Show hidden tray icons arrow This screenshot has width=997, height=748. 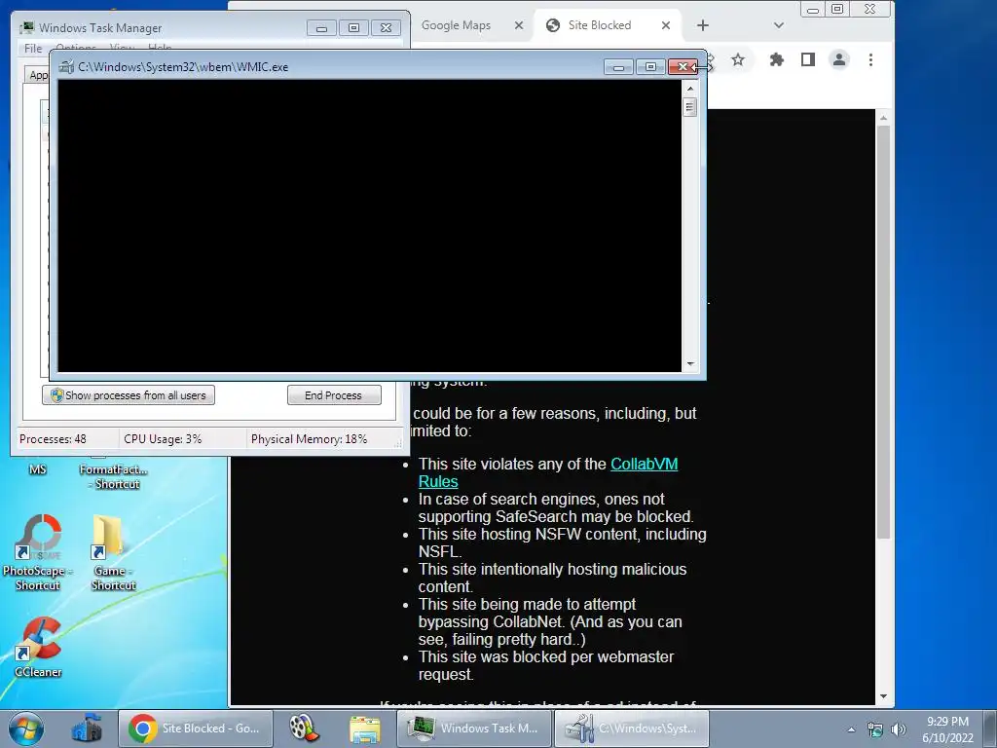[851, 729]
